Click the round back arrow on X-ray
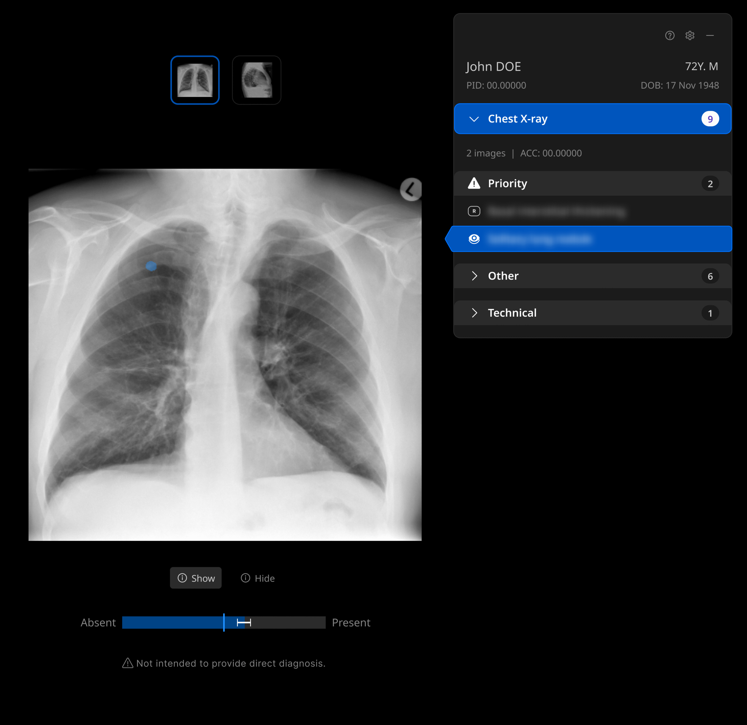This screenshot has width=747, height=725. point(411,189)
